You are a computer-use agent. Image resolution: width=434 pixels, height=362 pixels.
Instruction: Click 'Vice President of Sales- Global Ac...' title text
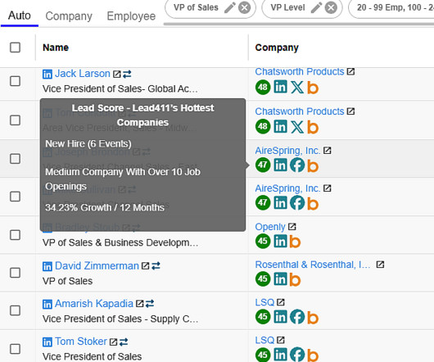120,88
